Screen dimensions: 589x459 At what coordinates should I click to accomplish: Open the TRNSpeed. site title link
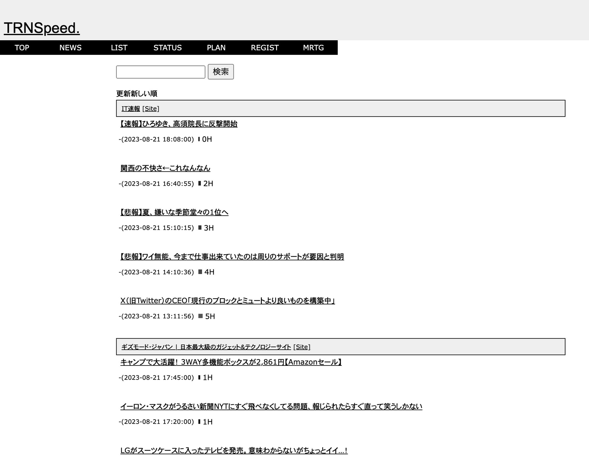pos(42,28)
